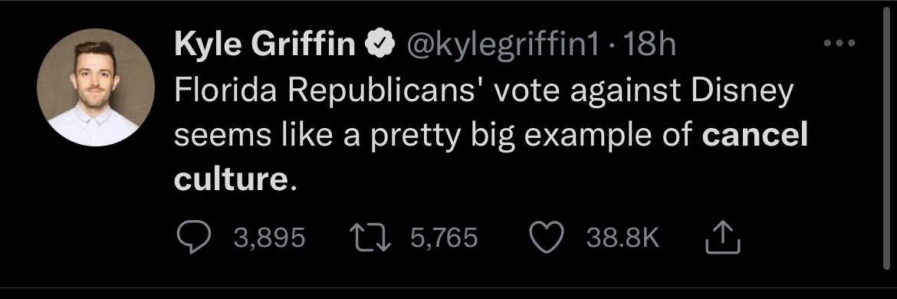Open Kyle Griffin's profile picture

(x=96, y=87)
